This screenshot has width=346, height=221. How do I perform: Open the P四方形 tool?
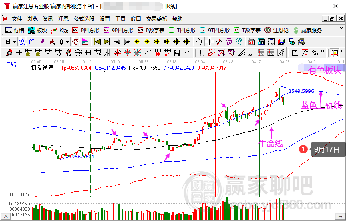tap(86, 30)
